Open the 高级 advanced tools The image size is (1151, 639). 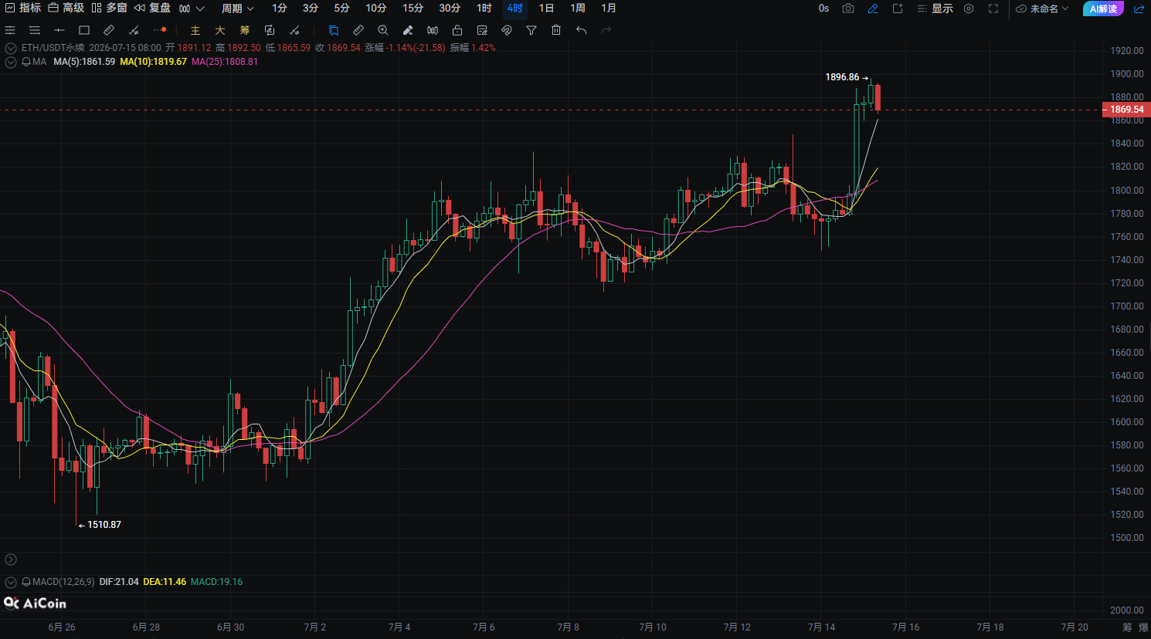click(66, 8)
